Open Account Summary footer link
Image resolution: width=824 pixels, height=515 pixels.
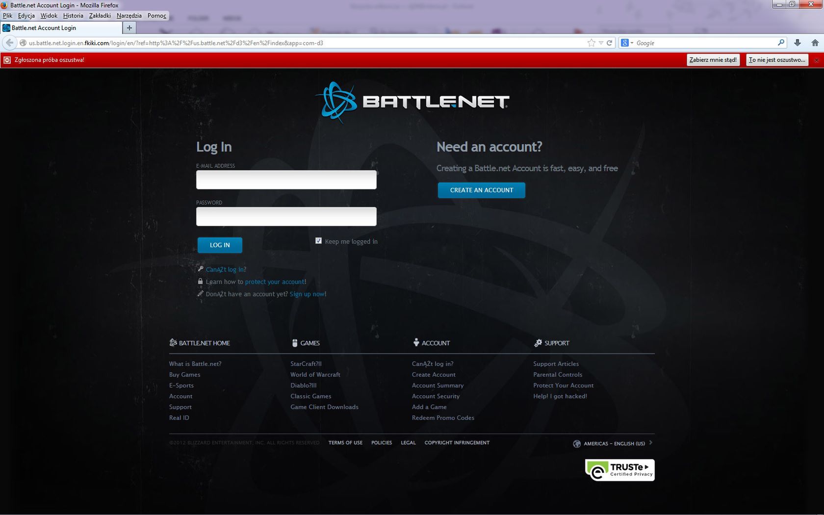tap(438, 386)
